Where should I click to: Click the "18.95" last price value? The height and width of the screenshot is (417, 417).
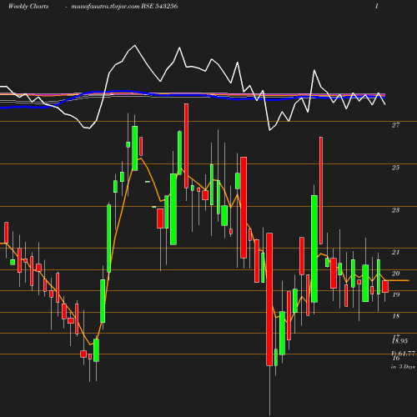pyautogui.click(x=399, y=341)
